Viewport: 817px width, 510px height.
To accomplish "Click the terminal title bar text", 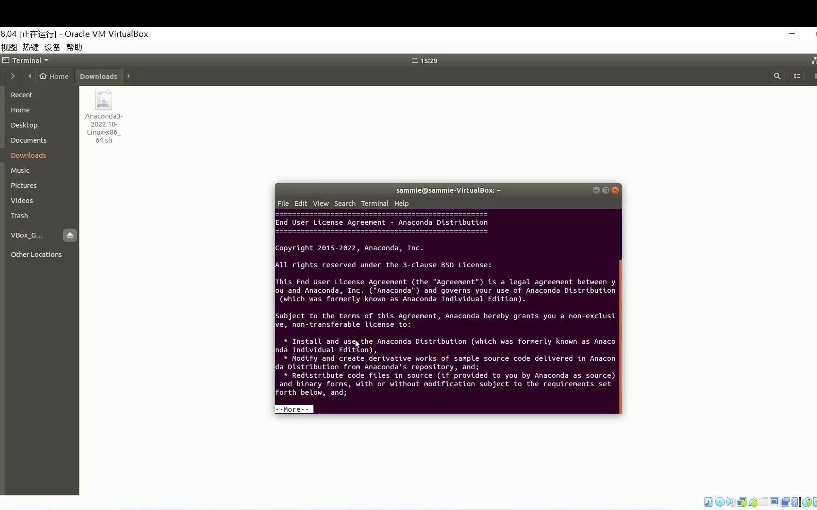I will 448,190.
